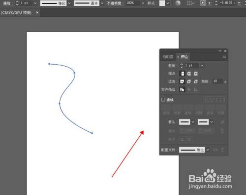This screenshot has width=246, height=195.
Task: Click stroke weight stepper in Stroke panel
Action: 182,66
